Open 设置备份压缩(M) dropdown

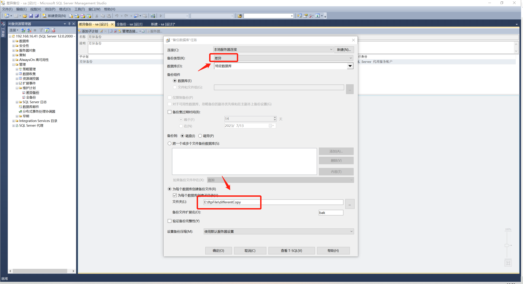click(279, 231)
